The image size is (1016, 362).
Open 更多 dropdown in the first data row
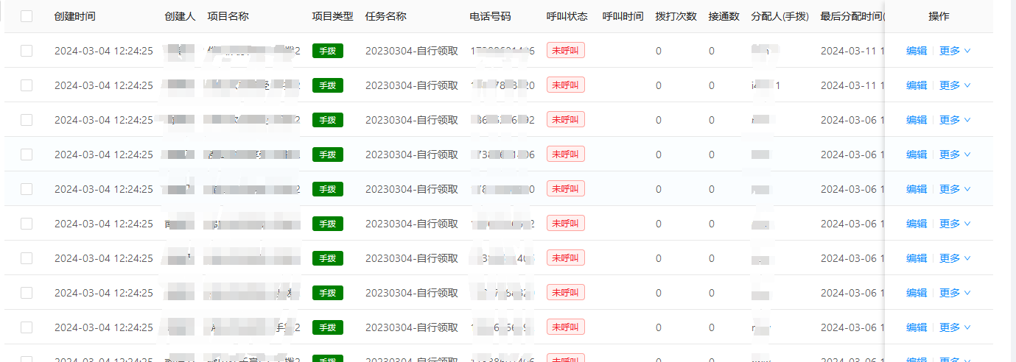[x=955, y=51]
